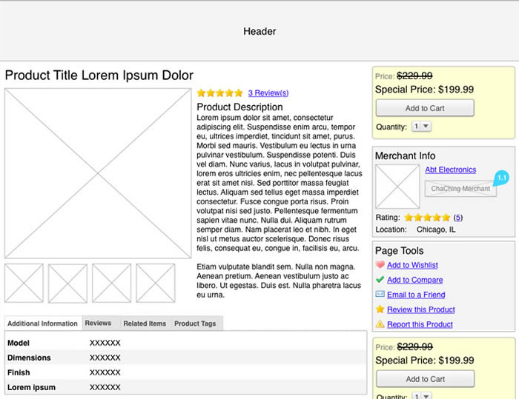
Task: Select the fourth product thumbnail
Action: (x=156, y=283)
